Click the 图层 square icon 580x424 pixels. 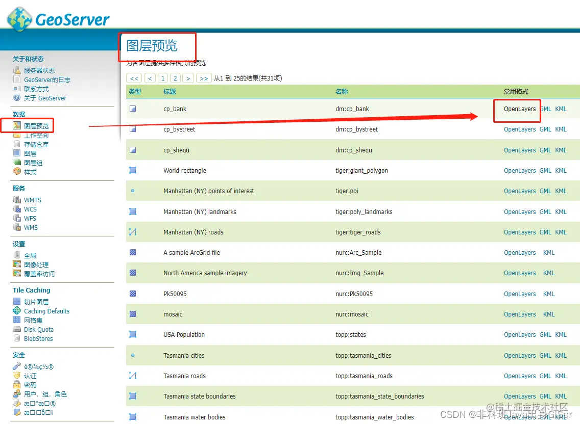17,153
